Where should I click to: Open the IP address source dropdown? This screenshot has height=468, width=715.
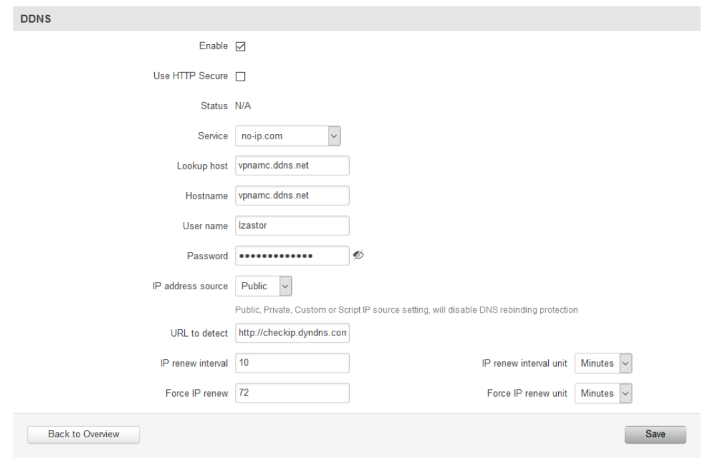pos(264,287)
